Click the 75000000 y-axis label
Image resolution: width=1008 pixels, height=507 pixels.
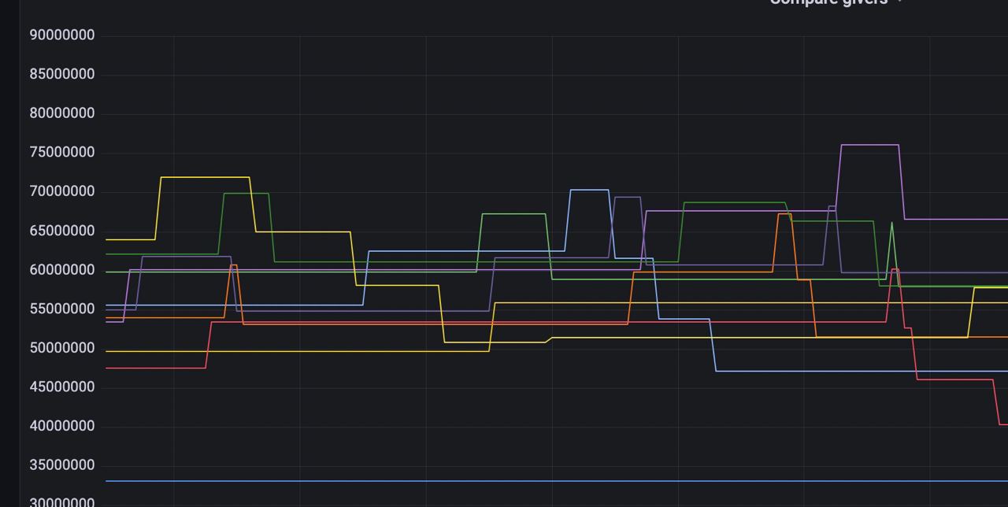tap(62, 153)
